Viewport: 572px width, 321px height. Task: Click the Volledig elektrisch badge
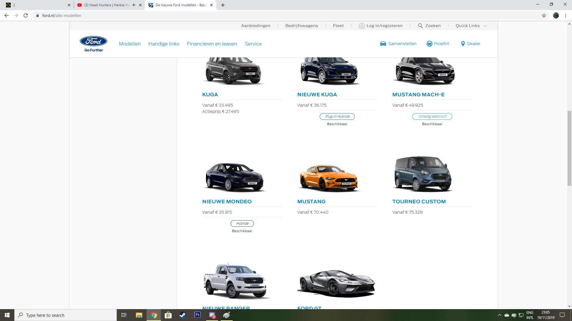(x=432, y=117)
